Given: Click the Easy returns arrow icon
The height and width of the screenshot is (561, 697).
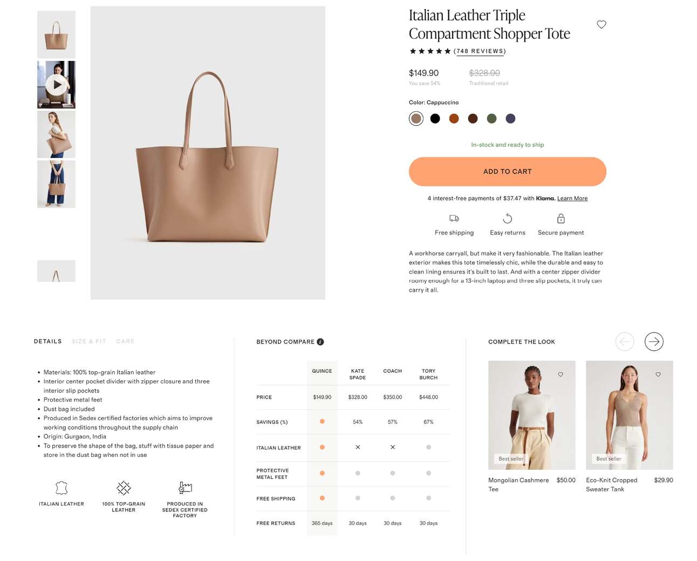Looking at the screenshot, I should [x=507, y=218].
